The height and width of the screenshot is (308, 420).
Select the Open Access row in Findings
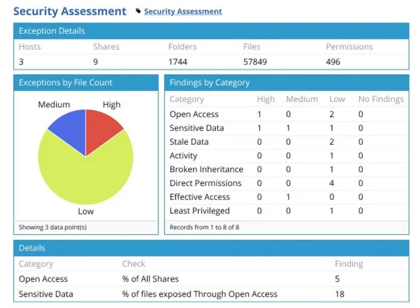[194, 114]
